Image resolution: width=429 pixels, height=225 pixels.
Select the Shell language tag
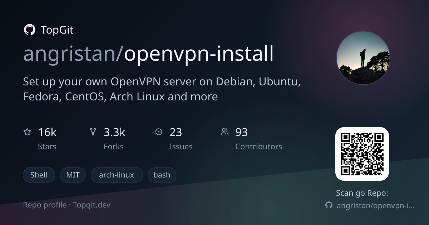pos(39,175)
